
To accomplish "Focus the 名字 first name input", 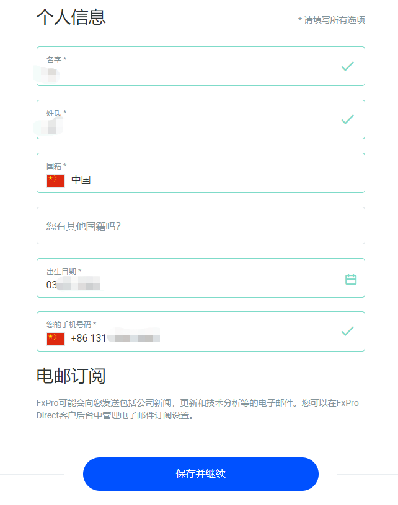I will click(201, 66).
